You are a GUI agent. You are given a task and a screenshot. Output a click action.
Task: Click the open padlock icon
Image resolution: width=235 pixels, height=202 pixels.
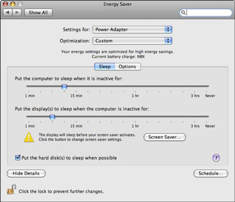[x=12, y=189]
